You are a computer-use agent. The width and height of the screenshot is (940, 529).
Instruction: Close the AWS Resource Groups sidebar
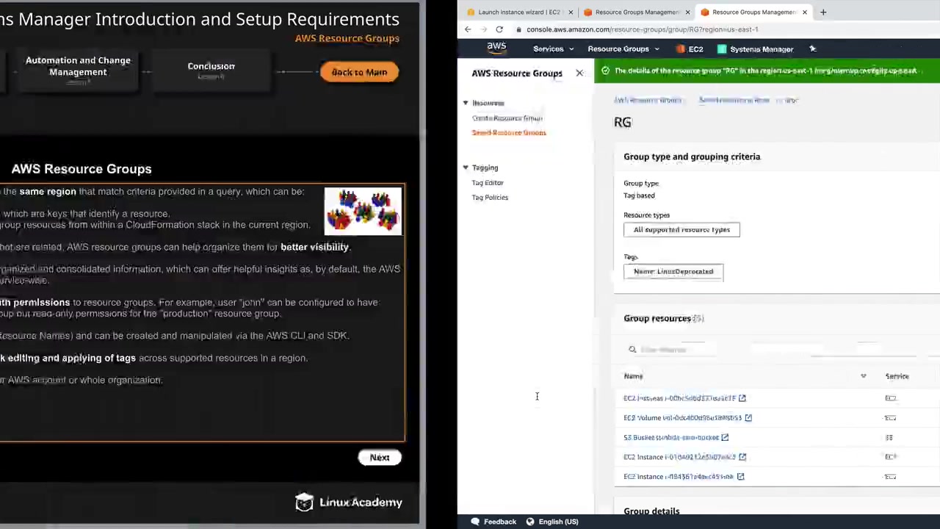579,73
